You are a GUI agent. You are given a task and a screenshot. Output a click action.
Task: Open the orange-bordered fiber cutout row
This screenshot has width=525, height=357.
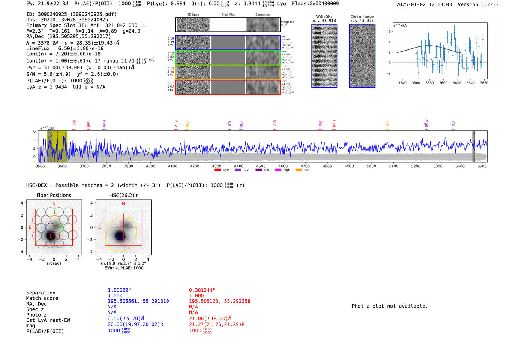(228, 72)
